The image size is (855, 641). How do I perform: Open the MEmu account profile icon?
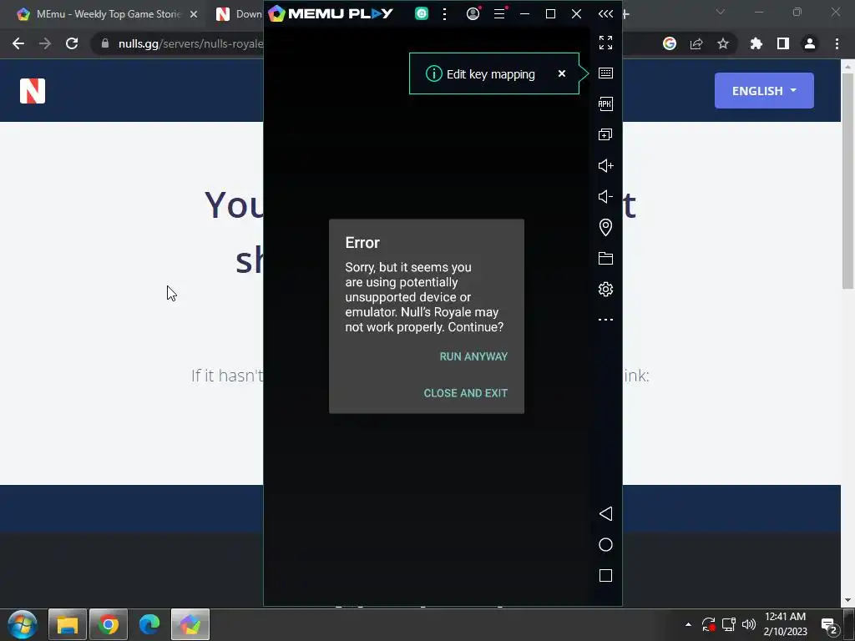pyautogui.click(x=473, y=13)
